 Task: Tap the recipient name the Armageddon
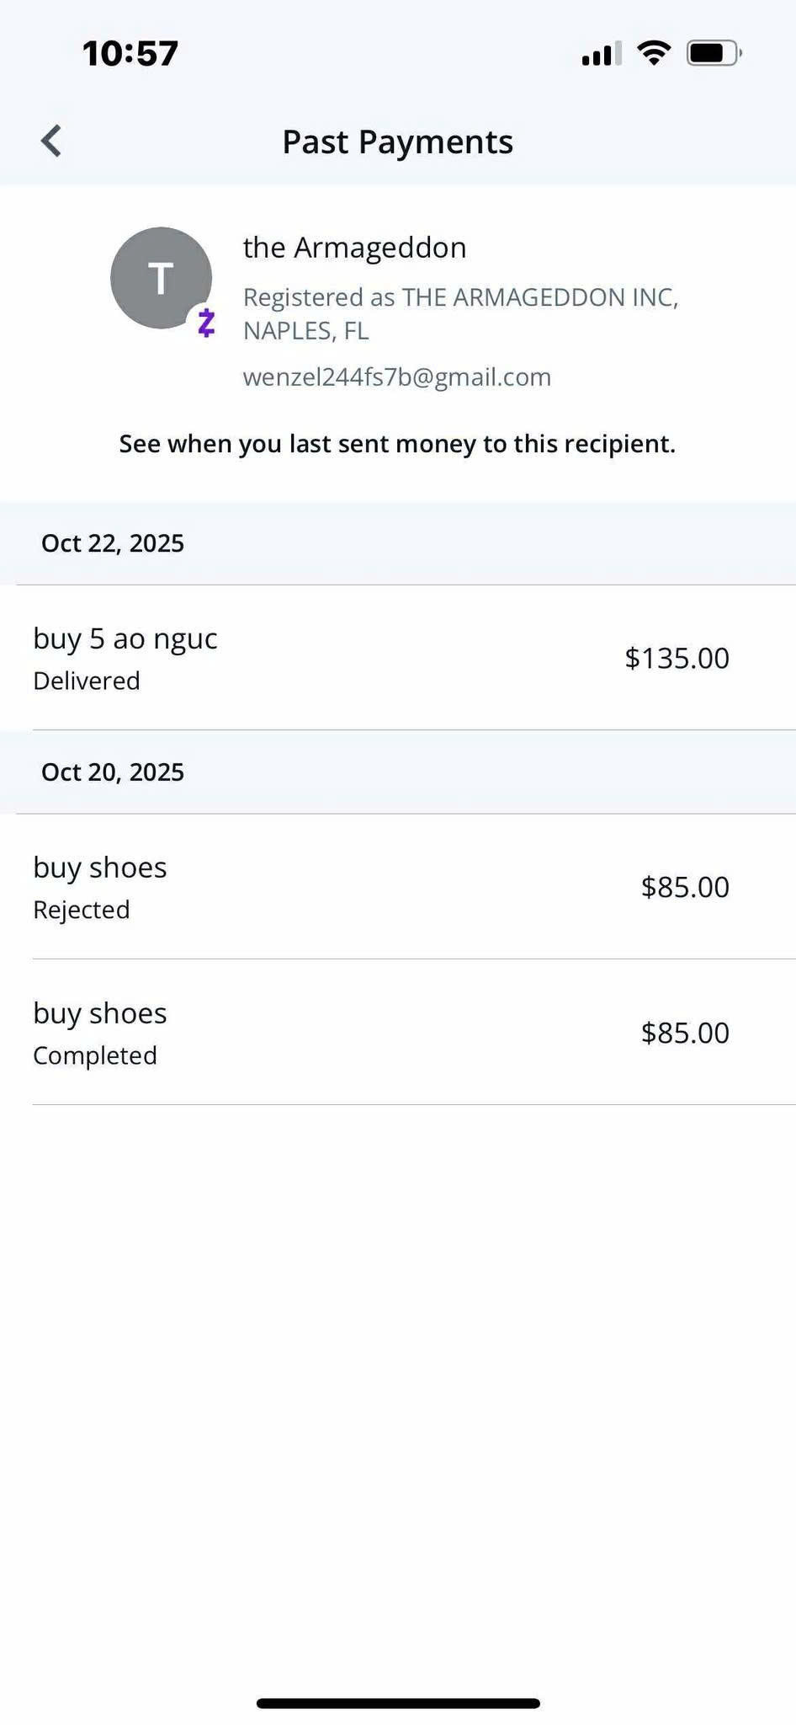coord(354,248)
